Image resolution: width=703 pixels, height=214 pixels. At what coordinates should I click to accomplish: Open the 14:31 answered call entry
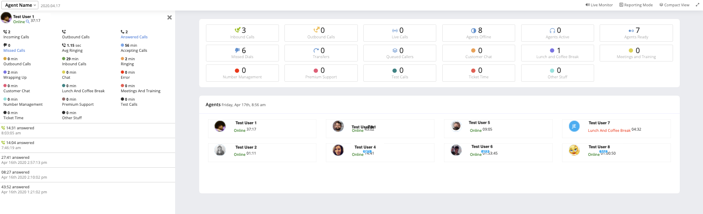click(x=20, y=128)
